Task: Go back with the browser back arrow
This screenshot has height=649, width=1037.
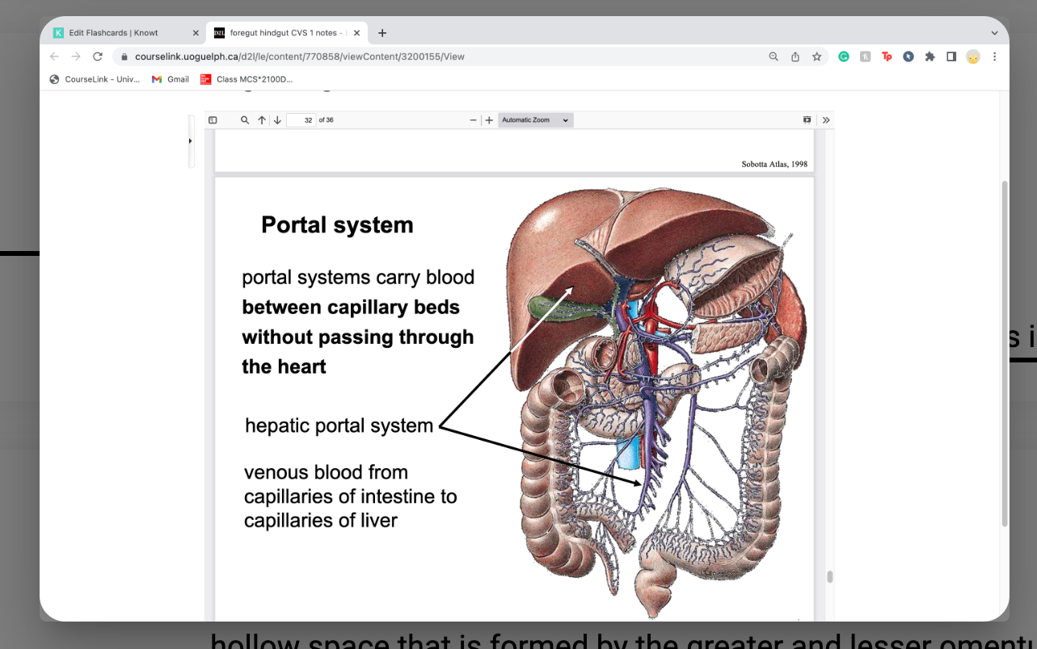Action: [x=54, y=57]
